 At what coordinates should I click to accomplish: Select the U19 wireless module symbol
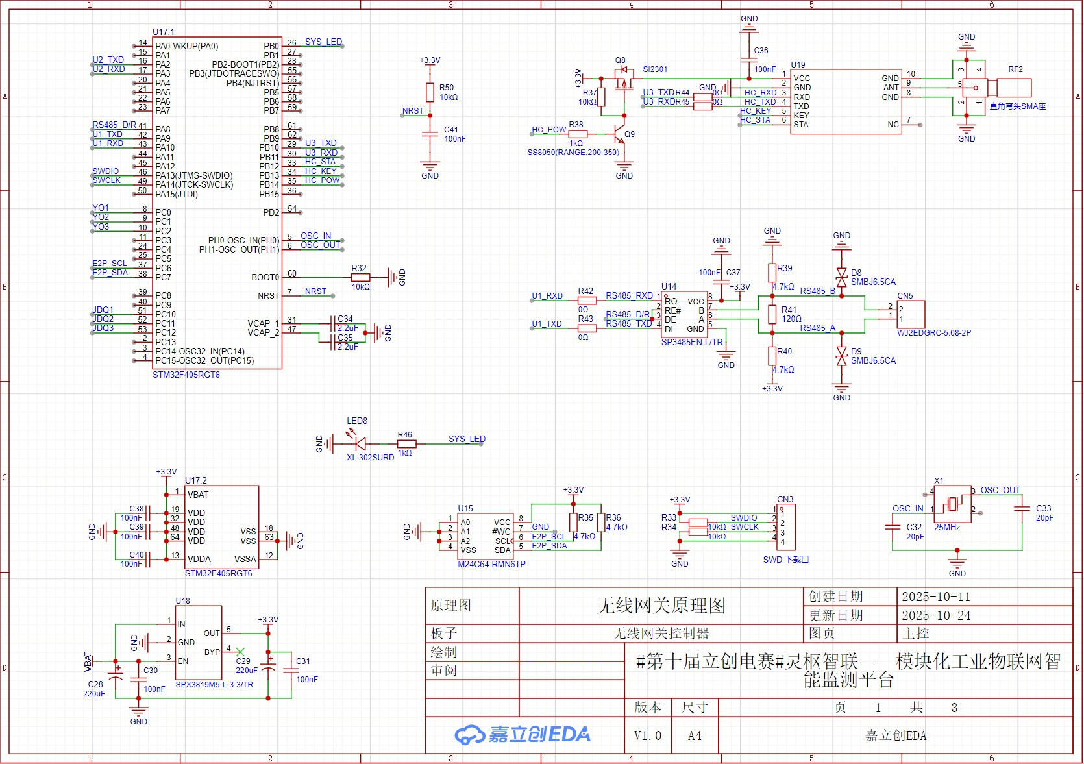pyautogui.click(x=846, y=101)
